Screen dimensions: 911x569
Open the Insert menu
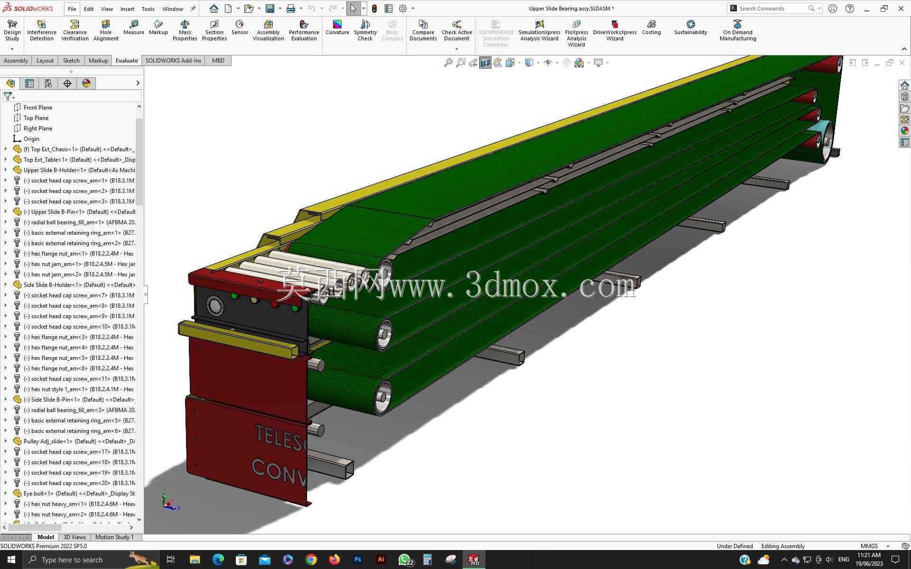click(127, 9)
